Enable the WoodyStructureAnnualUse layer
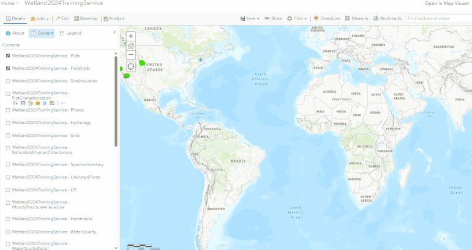The height and width of the screenshot is (250, 472). tap(8, 203)
